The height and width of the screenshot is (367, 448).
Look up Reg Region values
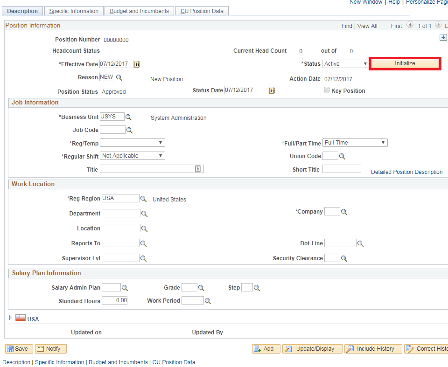click(143, 199)
